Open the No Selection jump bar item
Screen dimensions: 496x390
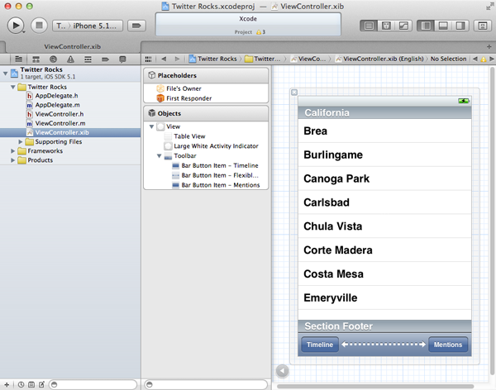point(448,59)
